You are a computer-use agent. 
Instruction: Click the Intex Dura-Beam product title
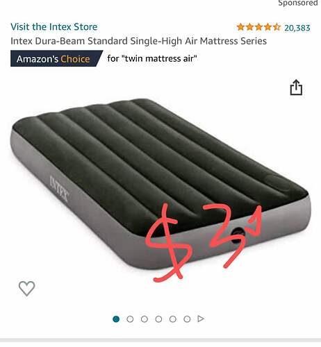(x=138, y=41)
